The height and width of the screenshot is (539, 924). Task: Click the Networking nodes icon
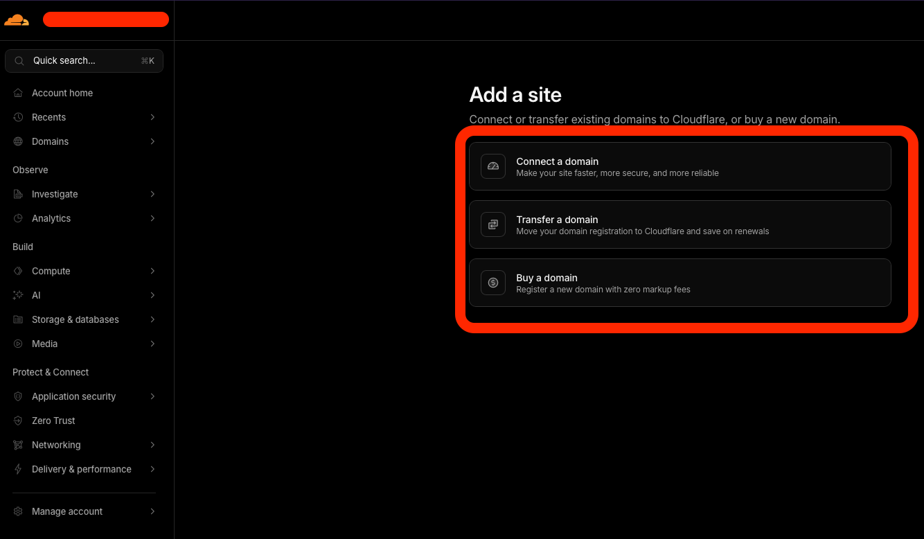pyautogui.click(x=19, y=445)
